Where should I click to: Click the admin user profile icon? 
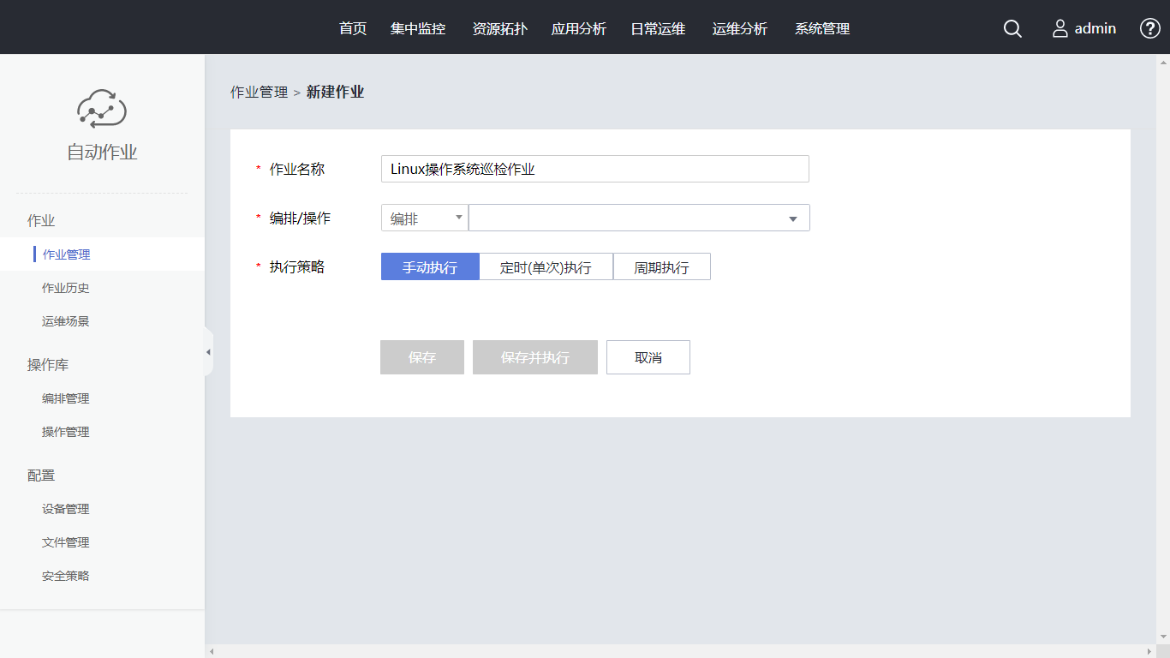point(1060,29)
